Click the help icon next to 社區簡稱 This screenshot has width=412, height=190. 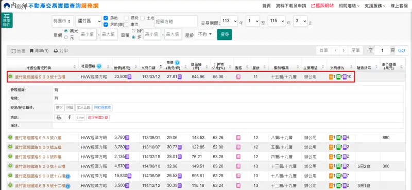point(99,66)
